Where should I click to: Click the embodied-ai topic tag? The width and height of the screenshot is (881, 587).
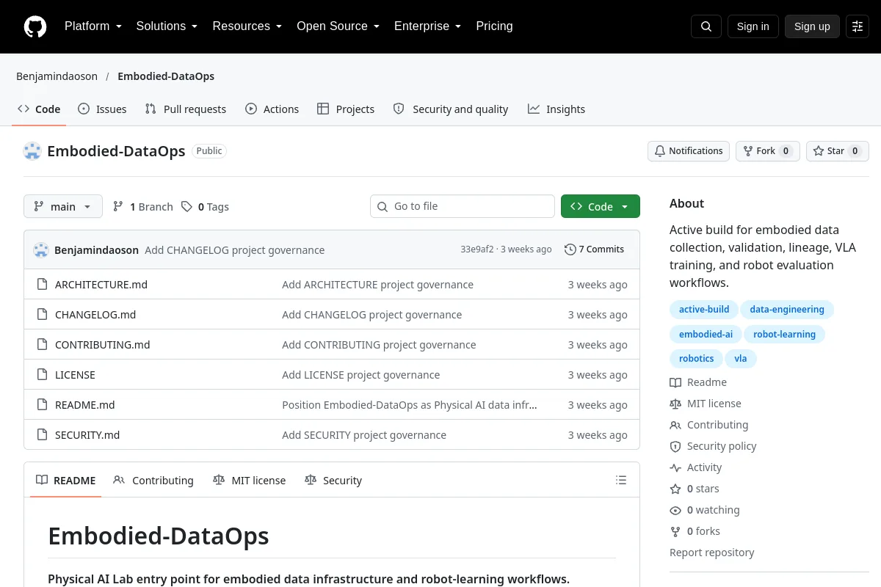(x=706, y=335)
